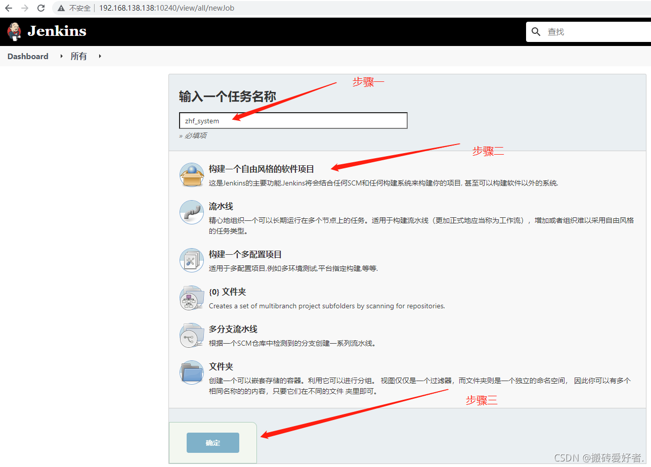Click the 'Creates a set of multibranch' description
The height and width of the screenshot is (467, 651).
tap(327, 306)
